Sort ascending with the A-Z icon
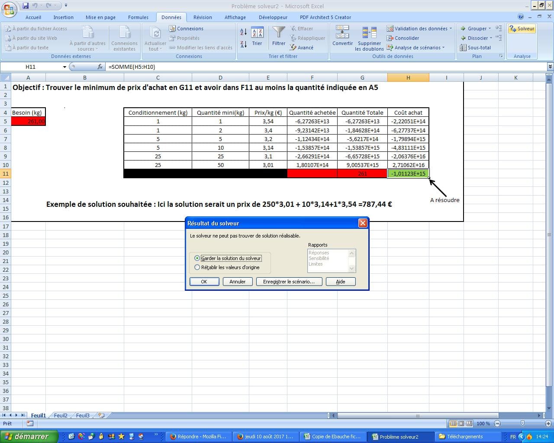Image resolution: width=554 pixels, height=443 pixels. click(243, 32)
